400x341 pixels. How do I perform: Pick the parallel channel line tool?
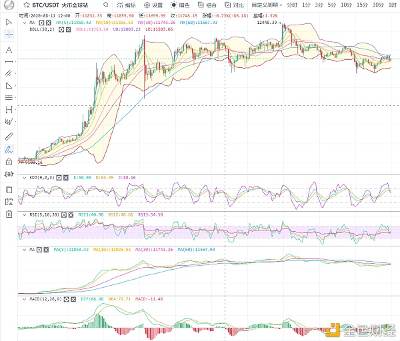9,73
